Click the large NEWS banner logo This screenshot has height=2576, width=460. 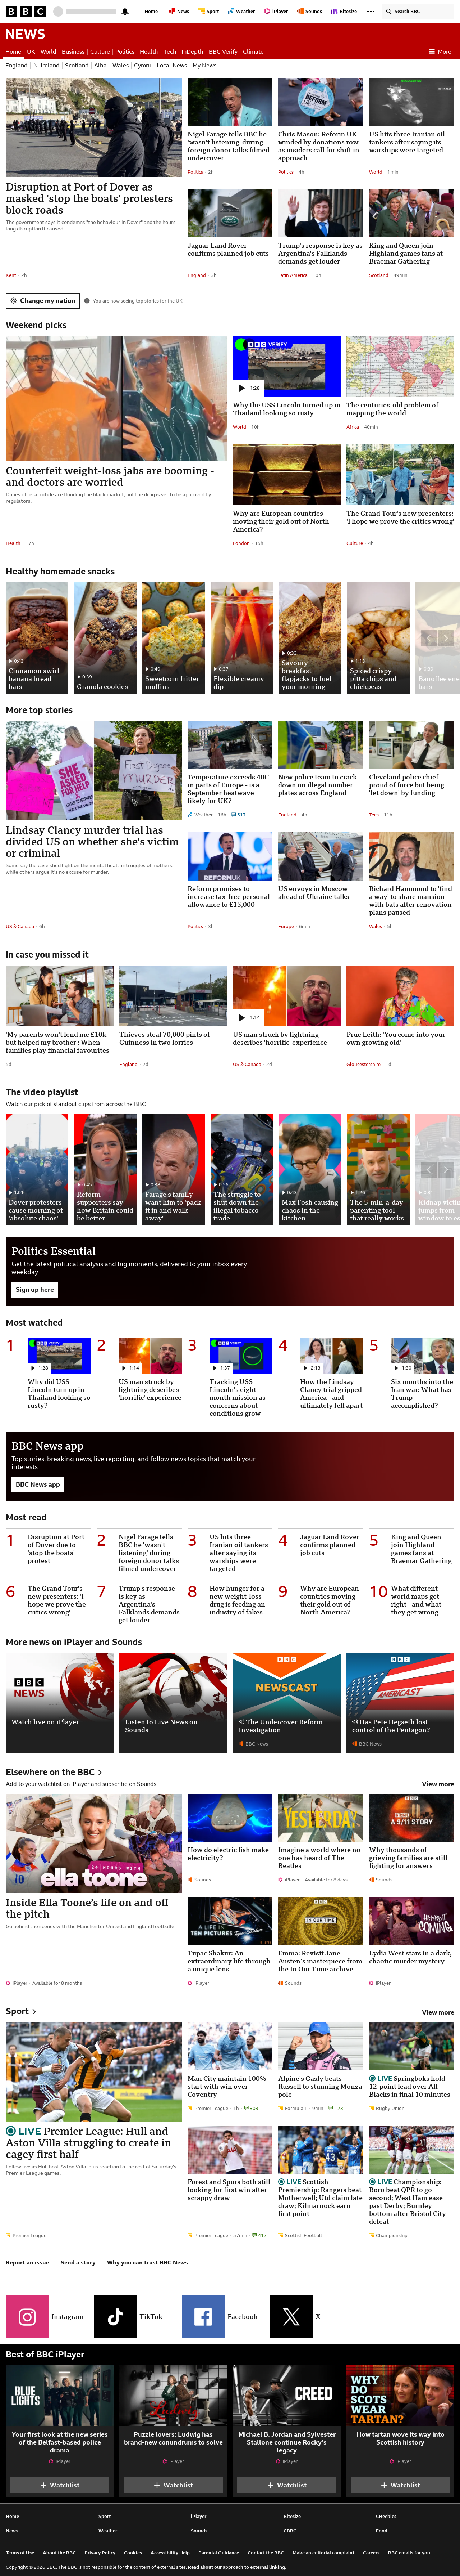25,33
